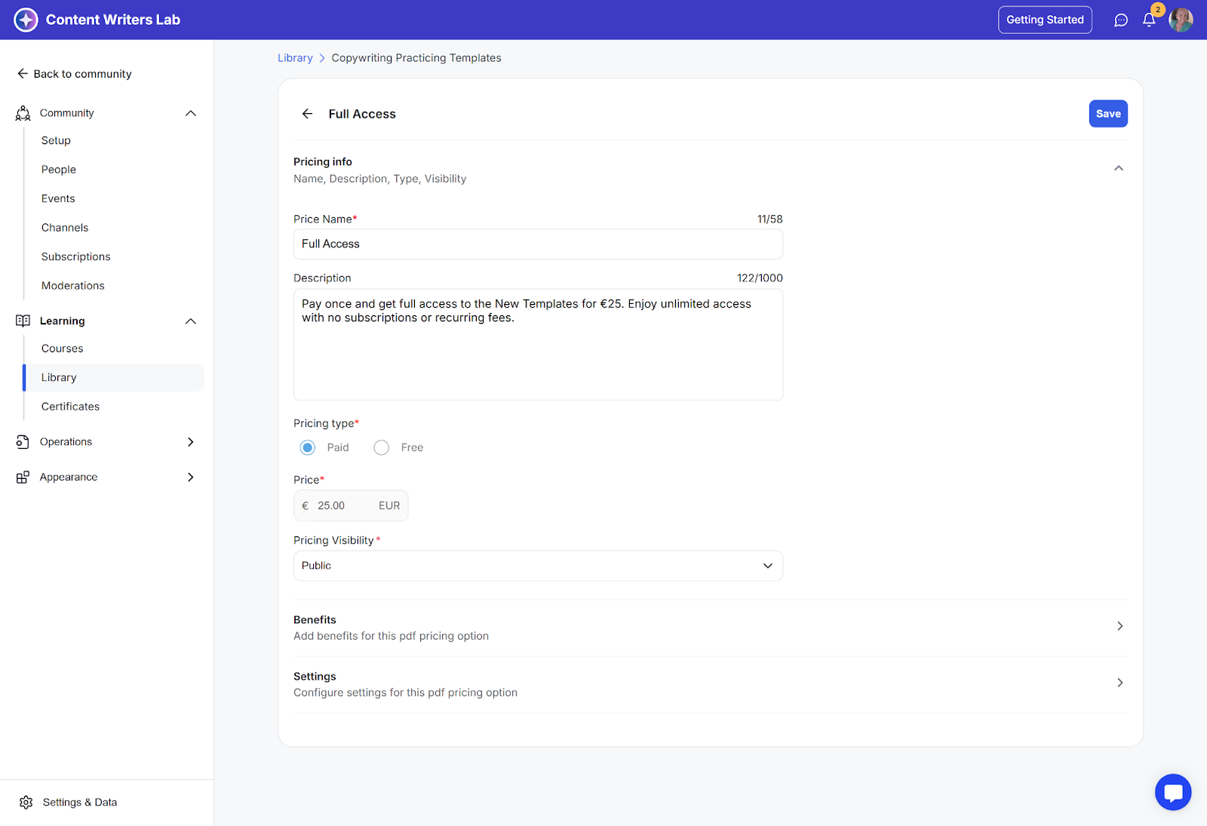This screenshot has width=1207, height=826.
Task: Click into the Price Name field
Action: point(537,244)
